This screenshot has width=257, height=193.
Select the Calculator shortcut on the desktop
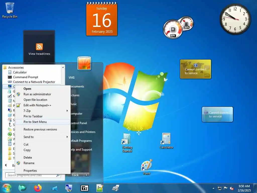[x=166, y=141]
